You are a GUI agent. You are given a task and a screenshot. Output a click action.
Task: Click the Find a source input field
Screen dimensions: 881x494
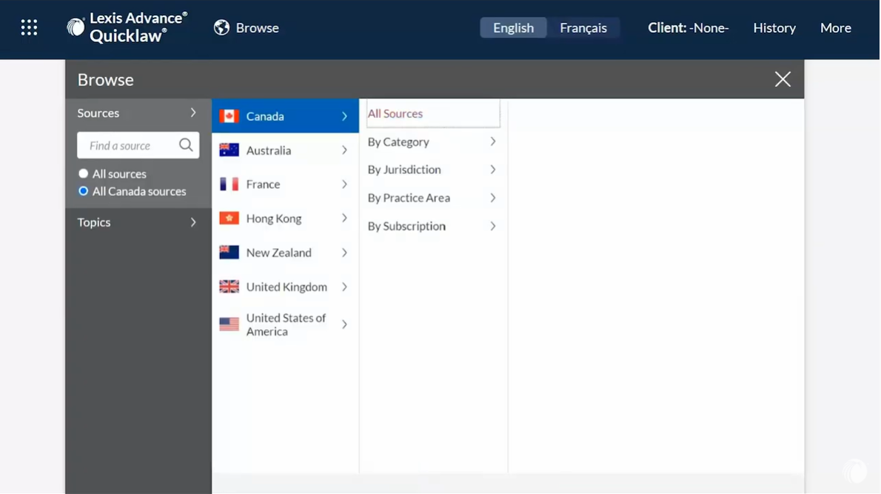tap(127, 146)
